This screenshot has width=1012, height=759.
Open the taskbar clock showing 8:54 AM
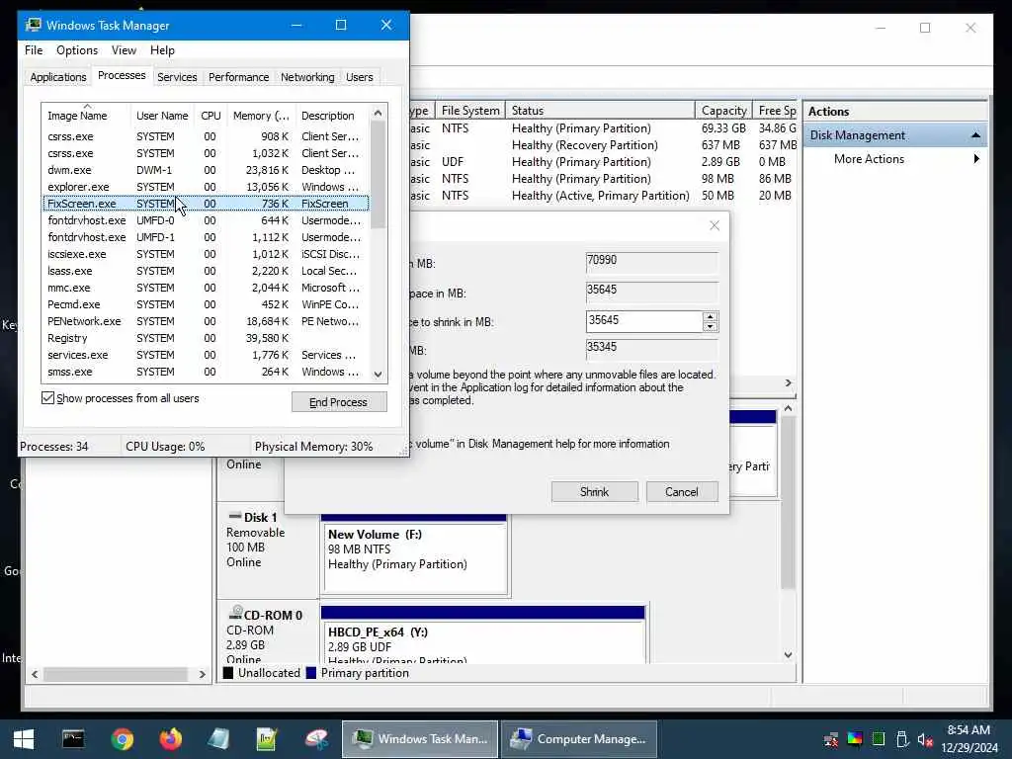[x=969, y=739]
